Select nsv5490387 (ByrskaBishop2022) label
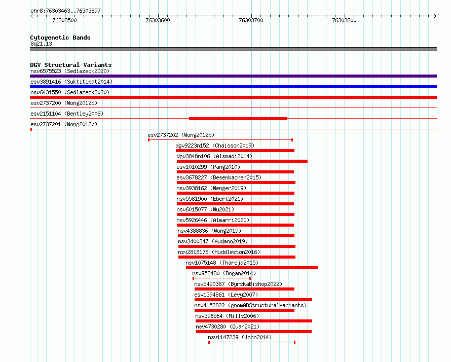This screenshot has width=451, height=362. [238, 284]
